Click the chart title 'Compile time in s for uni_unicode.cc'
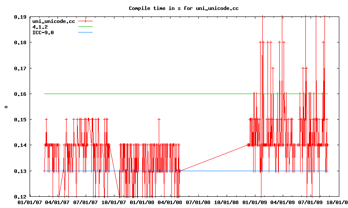 (184, 8)
